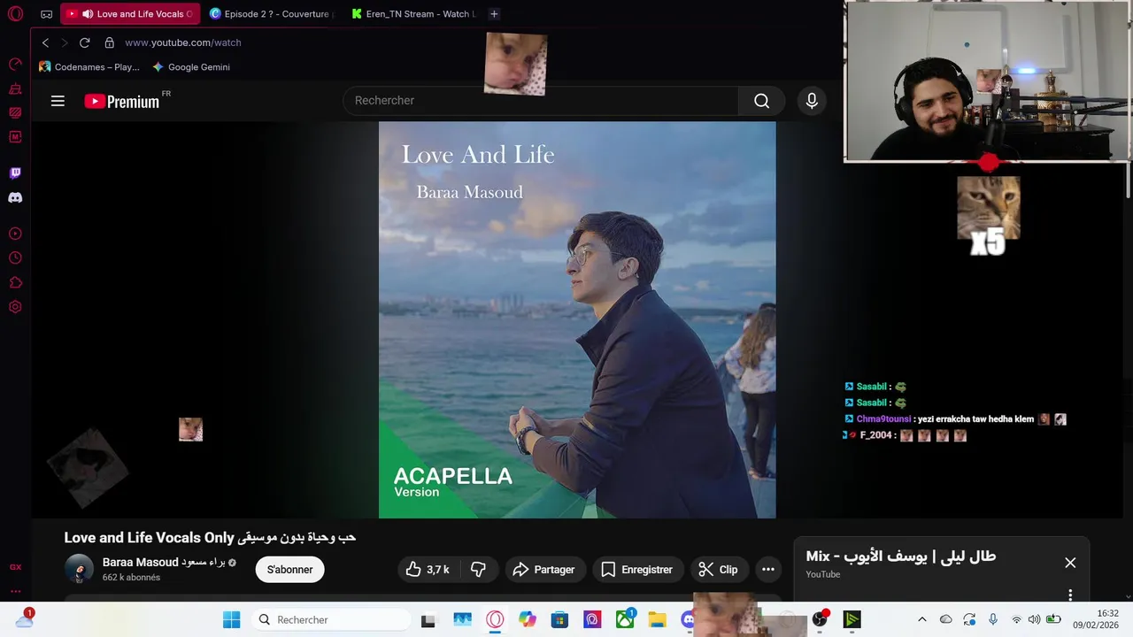Expand the YouTube hamburger guide menu
Viewport: 1133px width, 637px height.
pyautogui.click(x=58, y=101)
